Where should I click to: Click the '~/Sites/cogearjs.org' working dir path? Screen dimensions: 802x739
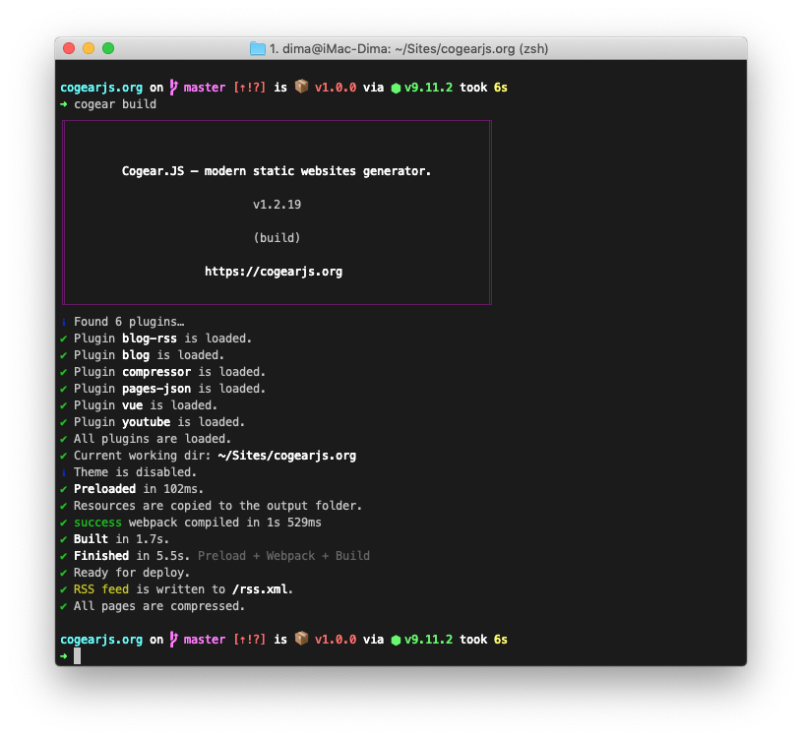[287, 456]
